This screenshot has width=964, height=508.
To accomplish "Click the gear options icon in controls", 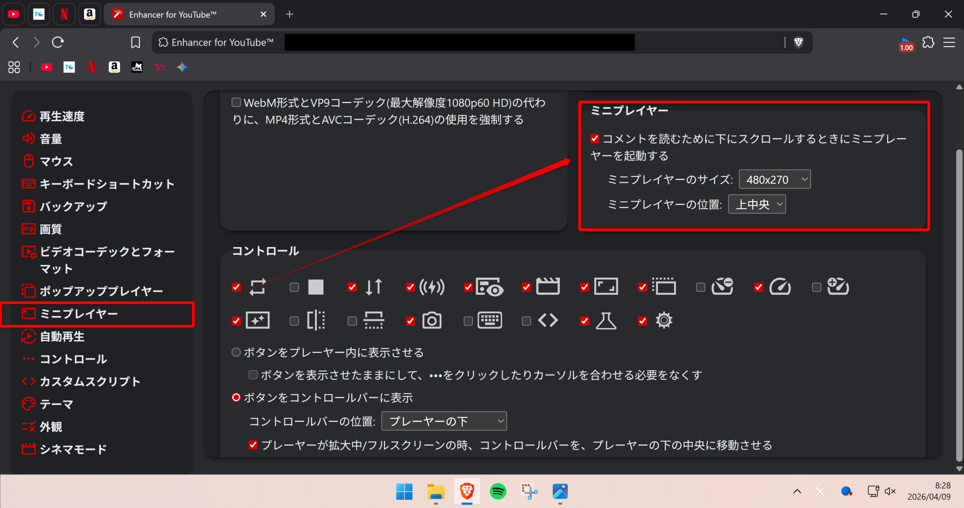I will click(x=664, y=321).
